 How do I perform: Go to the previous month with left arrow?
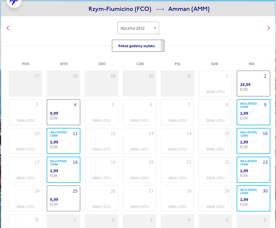pyautogui.click(x=8, y=28)
